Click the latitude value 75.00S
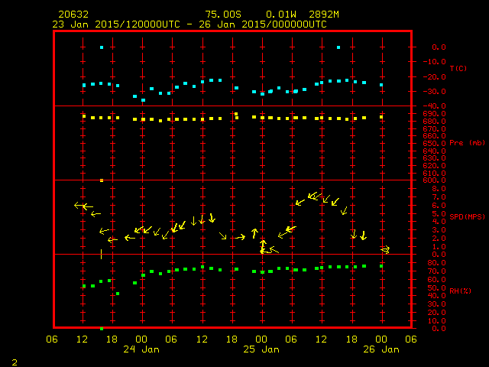The height and width of the screenshot is (367, 489). [223, 15]
